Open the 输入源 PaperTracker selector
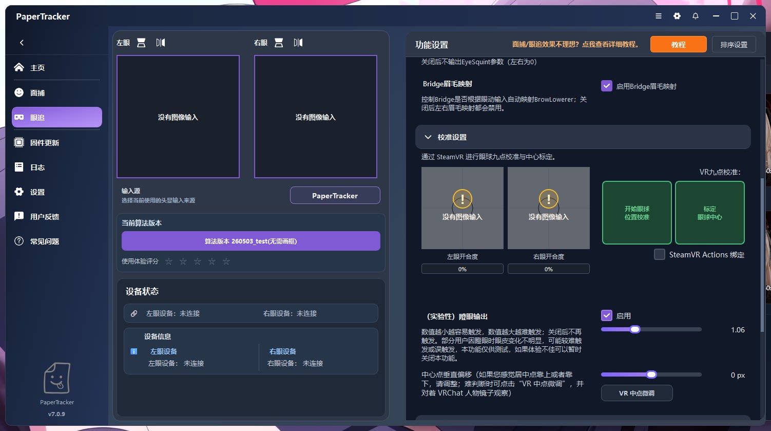771x431 pixels. point(335,195)
